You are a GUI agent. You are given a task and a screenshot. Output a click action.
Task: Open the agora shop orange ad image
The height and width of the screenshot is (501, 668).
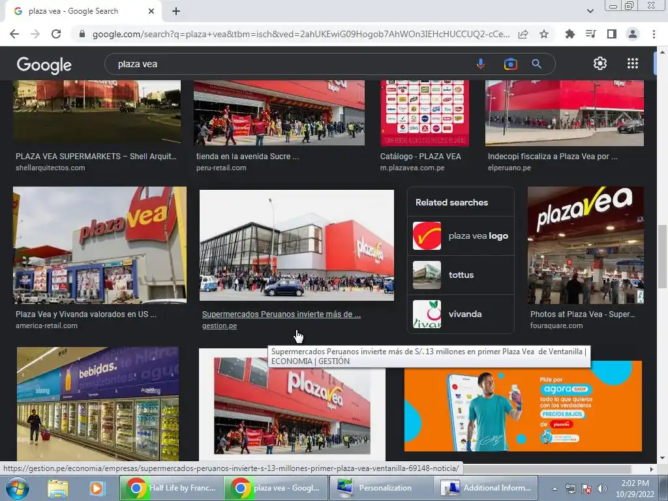(x=523, y=406)
